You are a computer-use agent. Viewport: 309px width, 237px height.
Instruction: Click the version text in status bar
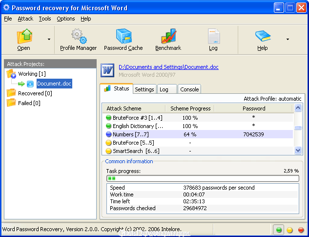point(92,229)
